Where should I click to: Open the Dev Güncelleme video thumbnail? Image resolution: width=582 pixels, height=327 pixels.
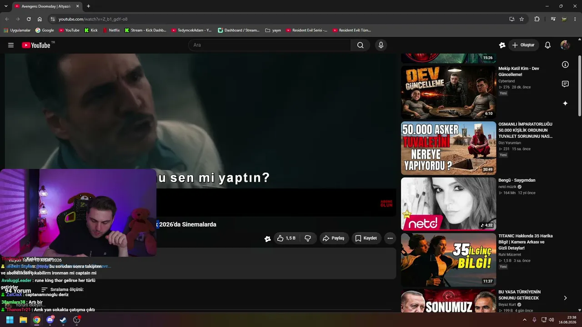point(448,93)
